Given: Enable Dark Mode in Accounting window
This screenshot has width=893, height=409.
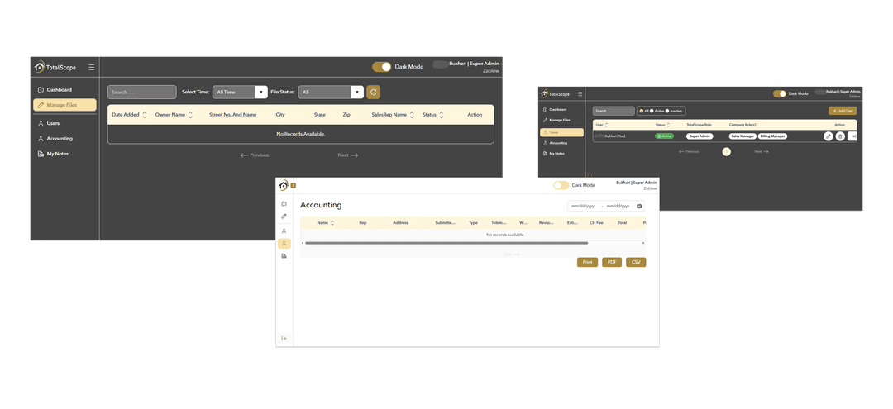Looking at the screenshot, I should tap(561, 185).
